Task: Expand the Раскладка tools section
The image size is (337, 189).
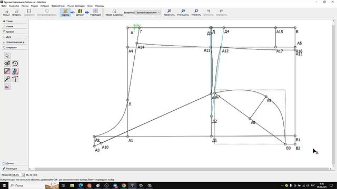Action: pyautogui.click(x=14, y=169)
